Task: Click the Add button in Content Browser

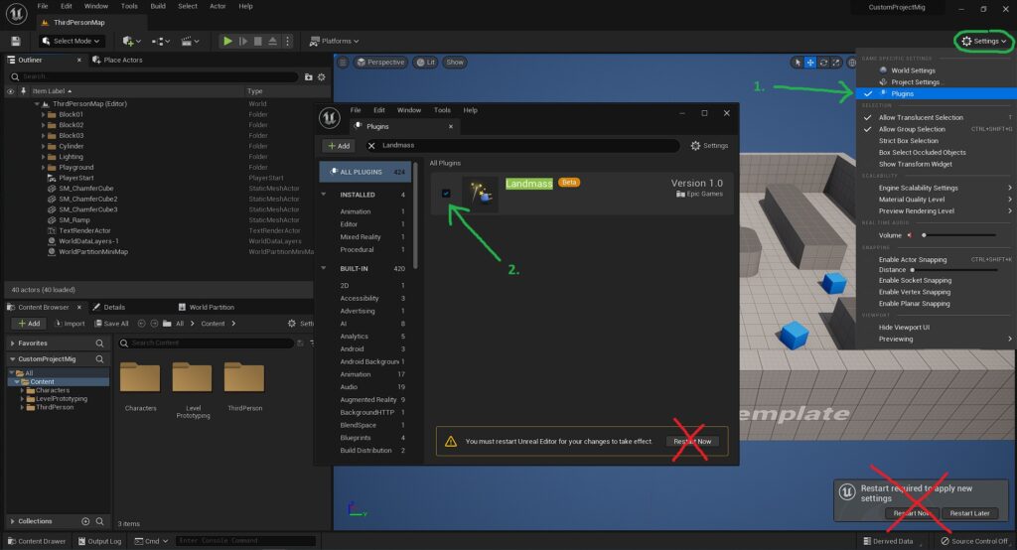Action: tap(29, 323)
